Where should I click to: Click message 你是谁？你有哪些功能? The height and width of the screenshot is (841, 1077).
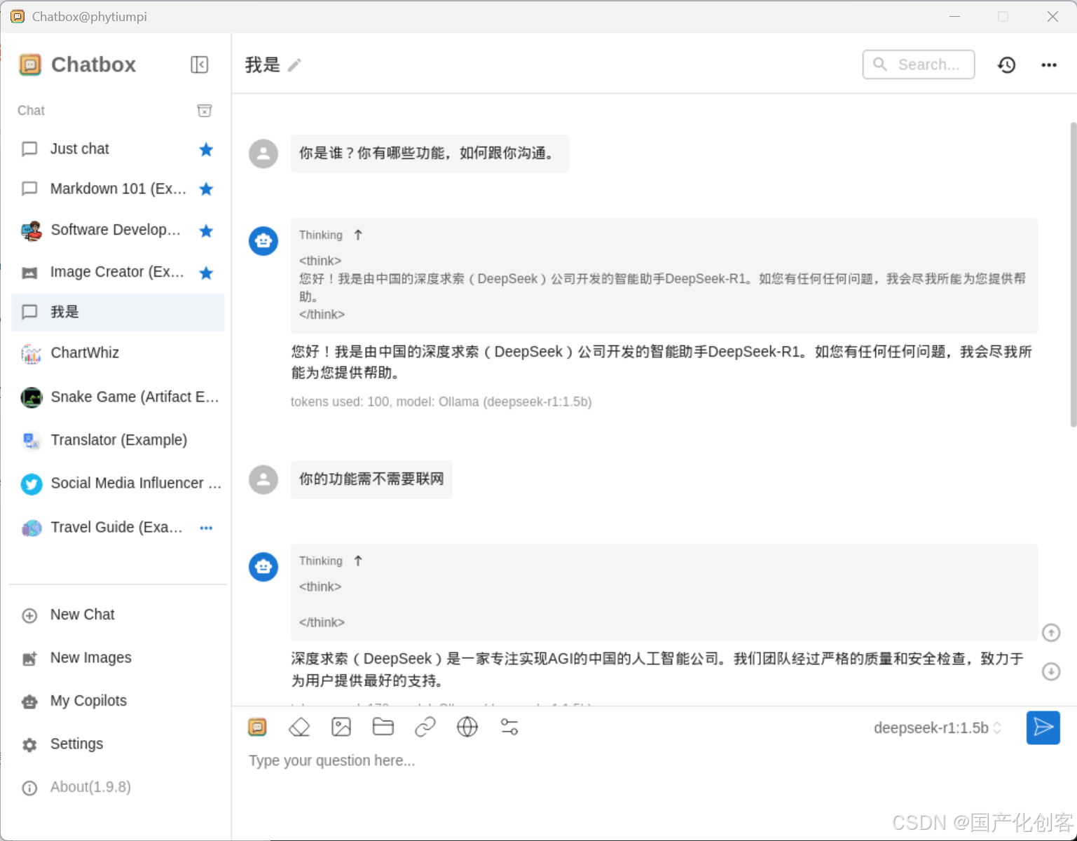430,153
